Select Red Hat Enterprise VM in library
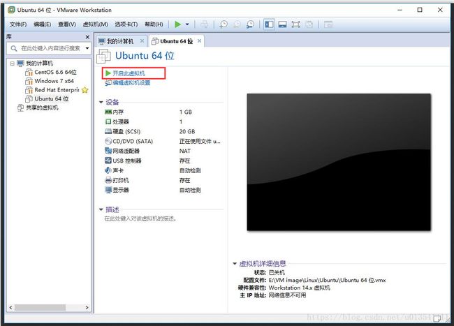454x326 pixels. pyautogui.click(x=57, y=90)
